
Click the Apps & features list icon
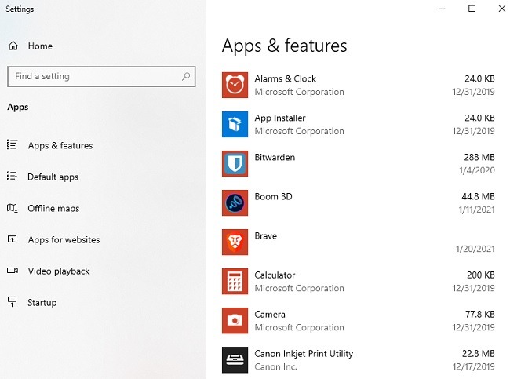pos(12,144)
